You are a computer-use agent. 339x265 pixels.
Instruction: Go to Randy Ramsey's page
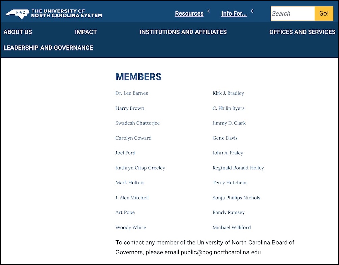click(229, 212)
